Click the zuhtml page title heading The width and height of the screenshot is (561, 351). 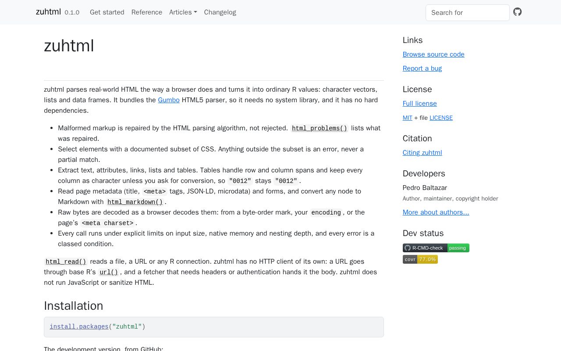pos(69,46)
